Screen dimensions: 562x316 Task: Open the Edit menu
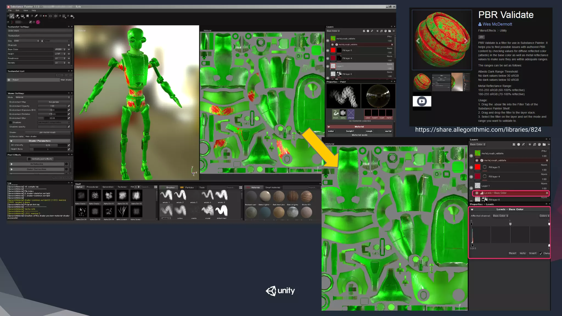coord(17,10)
